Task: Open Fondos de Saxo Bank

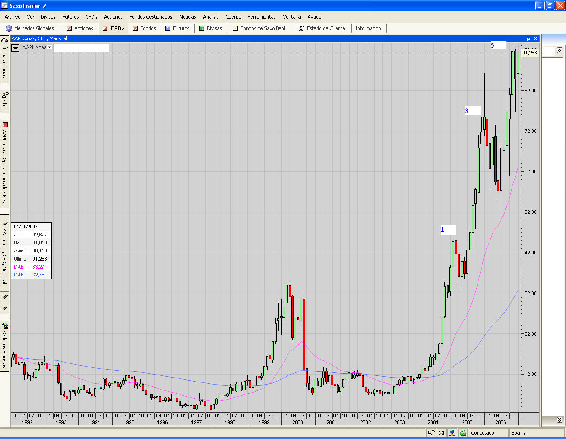Action: 260,28
